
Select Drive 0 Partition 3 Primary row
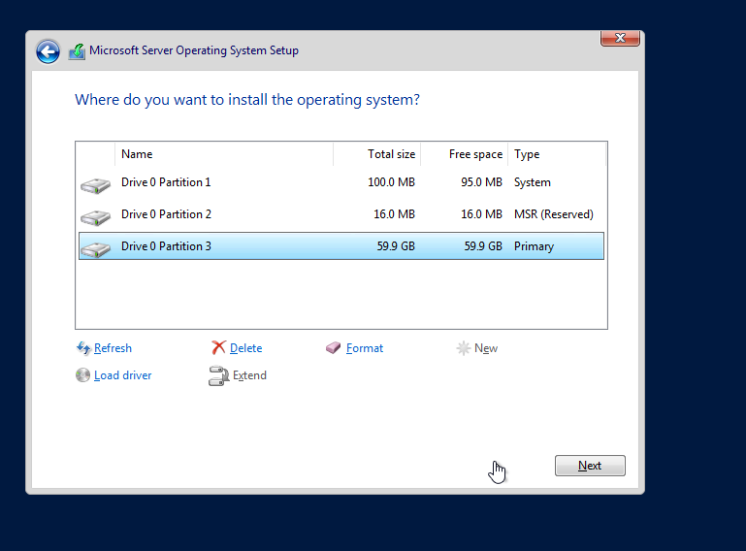pos(341,246)
